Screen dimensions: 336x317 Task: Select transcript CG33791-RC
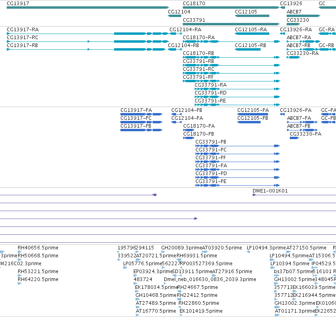(x=231, y=73)
